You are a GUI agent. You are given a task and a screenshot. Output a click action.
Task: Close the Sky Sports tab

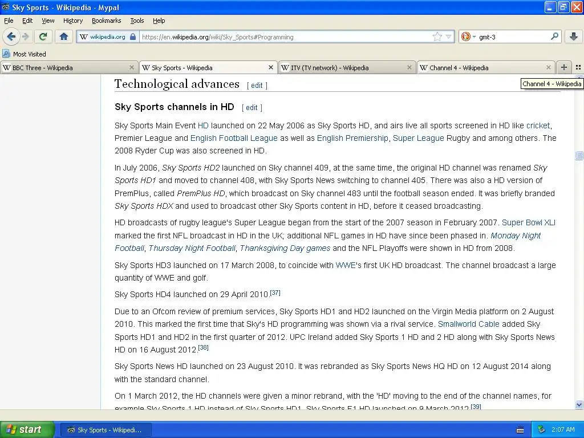point(271,67)
